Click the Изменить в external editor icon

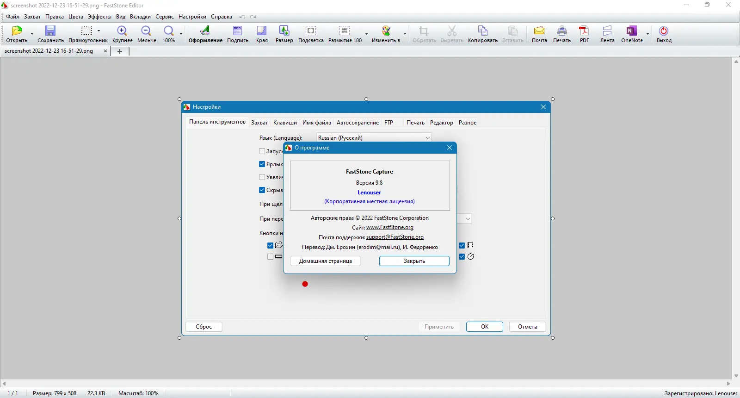386,31
